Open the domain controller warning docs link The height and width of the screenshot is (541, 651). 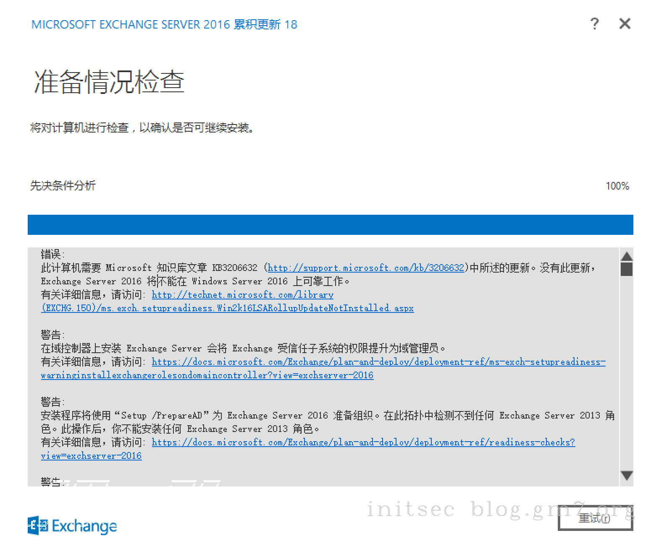point(378,362)
